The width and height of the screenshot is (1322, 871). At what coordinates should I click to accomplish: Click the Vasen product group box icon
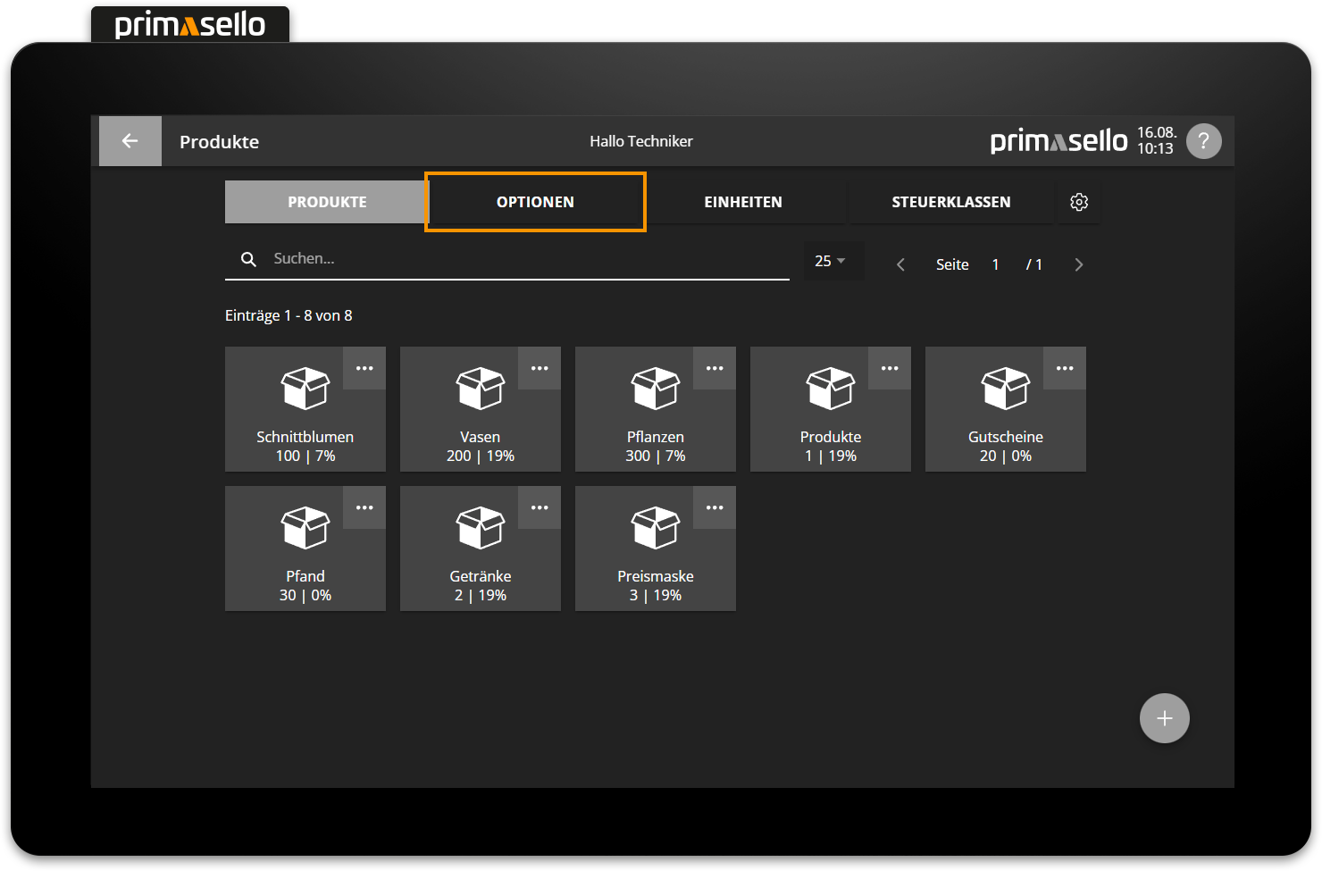click(x=480, y=388)
